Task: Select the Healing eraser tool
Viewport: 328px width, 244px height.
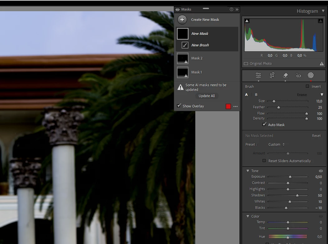Action: pos(285,75)
